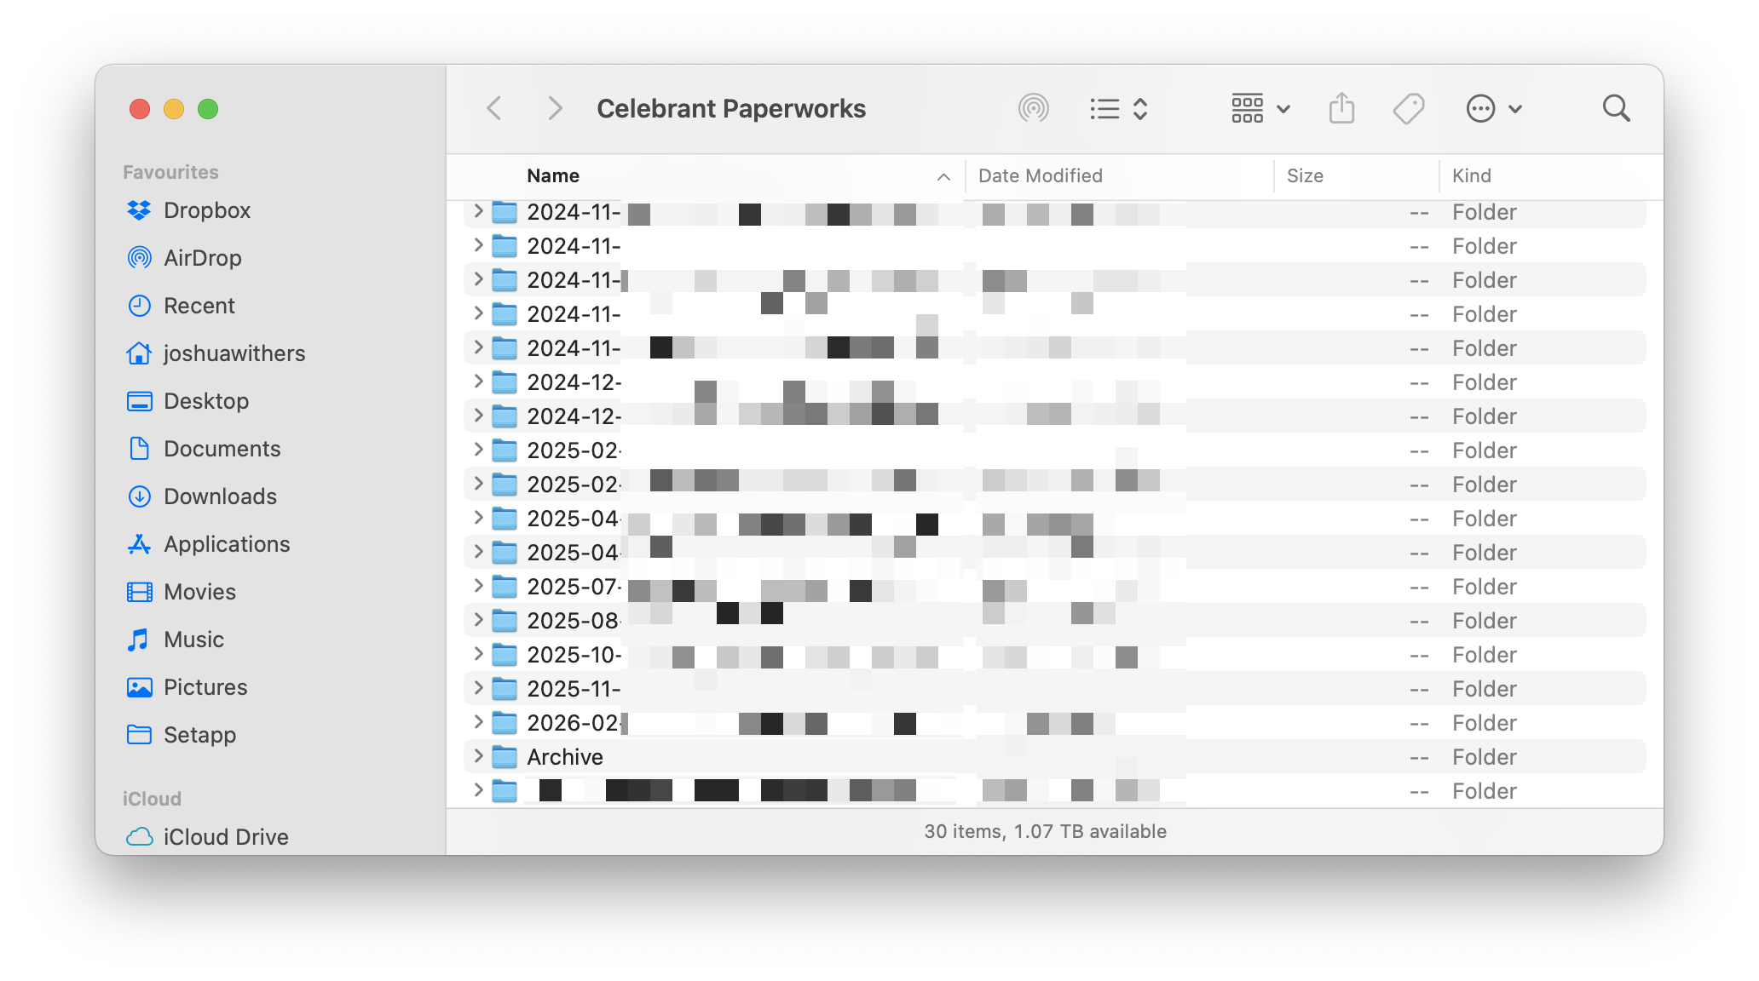The height and width of the screenshot is (981, 1759).
Task: Open the Share toolbar button
Action: pyautogui.click(x=1341, y=109)
